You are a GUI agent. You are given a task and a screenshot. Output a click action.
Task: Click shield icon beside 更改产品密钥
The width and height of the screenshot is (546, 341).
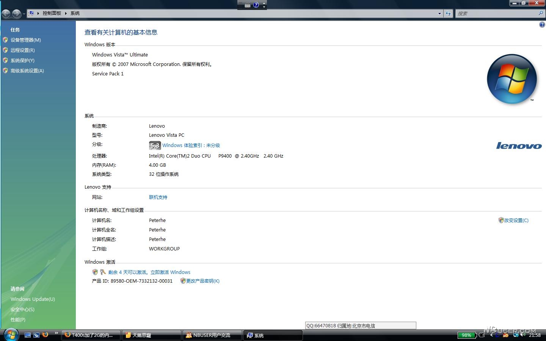[183, 281]
